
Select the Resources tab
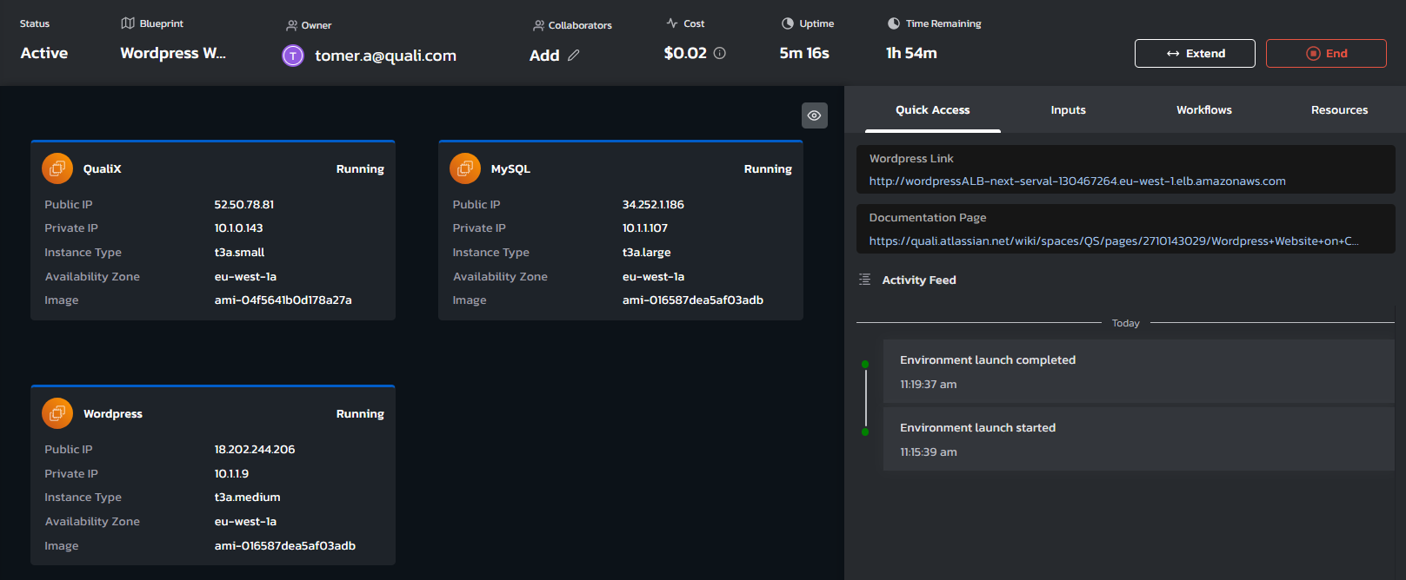(1339, 110)
